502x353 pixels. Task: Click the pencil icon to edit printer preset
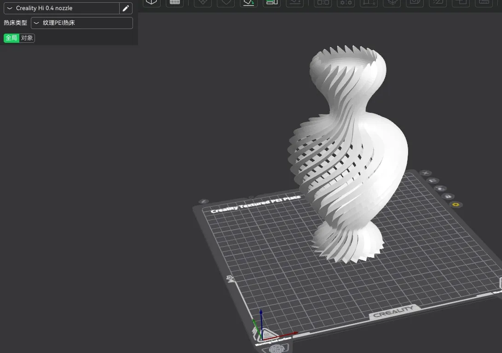click(x=126, y=8)
